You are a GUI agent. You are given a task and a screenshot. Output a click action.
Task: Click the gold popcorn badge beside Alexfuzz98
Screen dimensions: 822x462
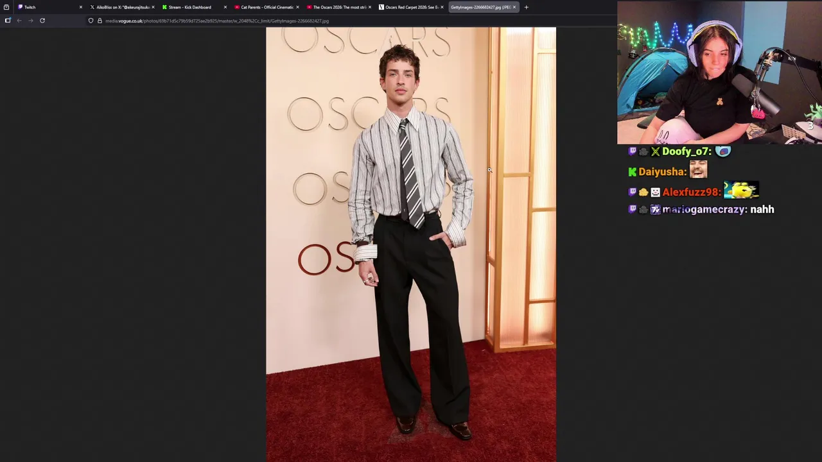click(643, 192)
